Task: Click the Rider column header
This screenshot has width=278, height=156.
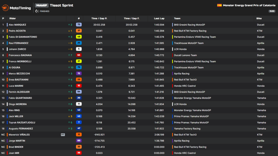Action: [12, 18]
